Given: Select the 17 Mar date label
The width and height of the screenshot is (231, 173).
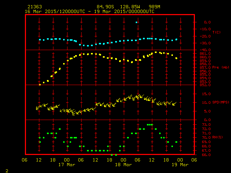Looking at the screenshot, I should 67,165.
